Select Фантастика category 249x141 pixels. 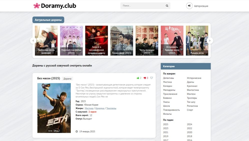pyautogui.click(x=193, y=90)
